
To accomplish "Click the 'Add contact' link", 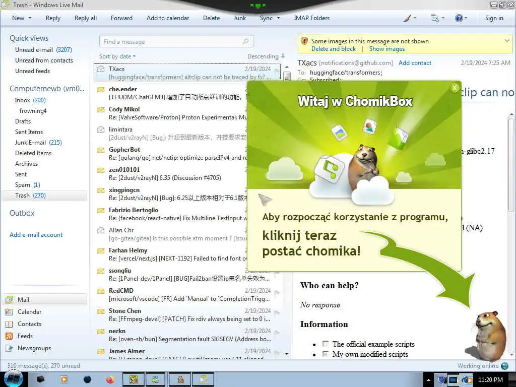I will point(415,63).
